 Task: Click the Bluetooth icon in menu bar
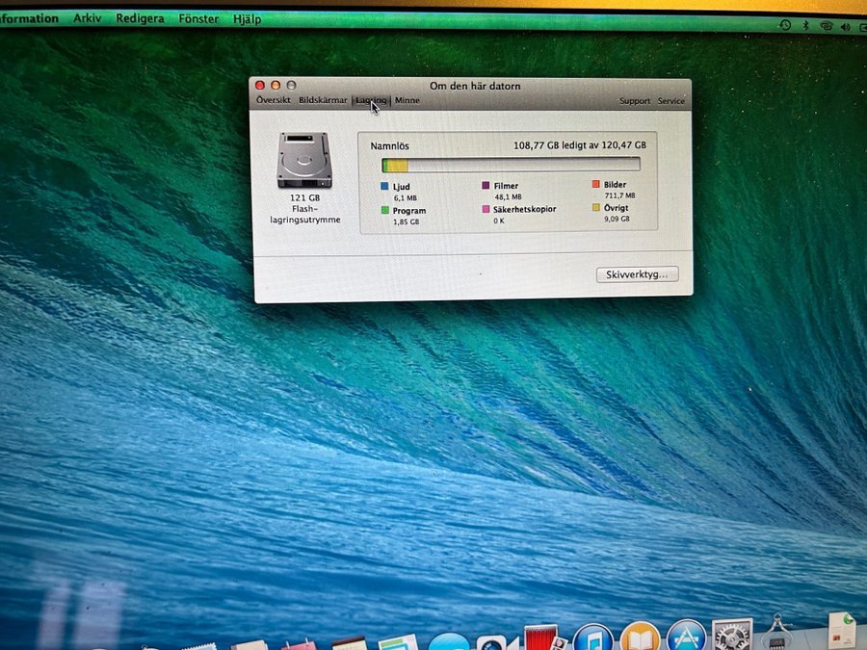click(x=805, y=26)
